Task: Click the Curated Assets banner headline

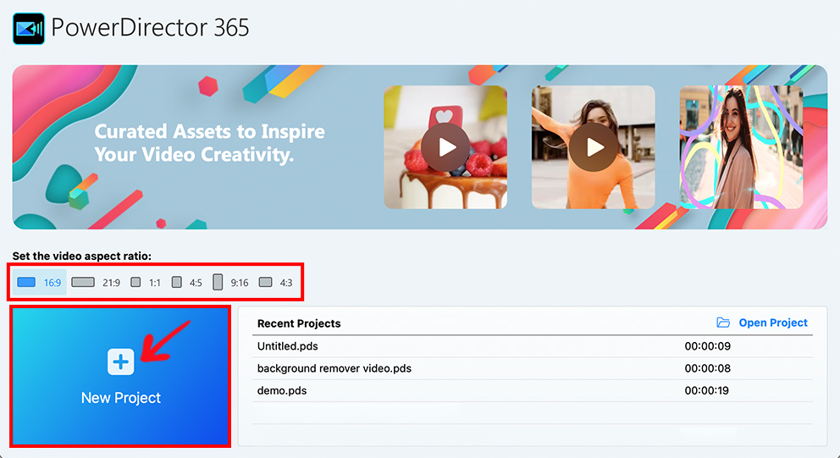Action: 209,143
